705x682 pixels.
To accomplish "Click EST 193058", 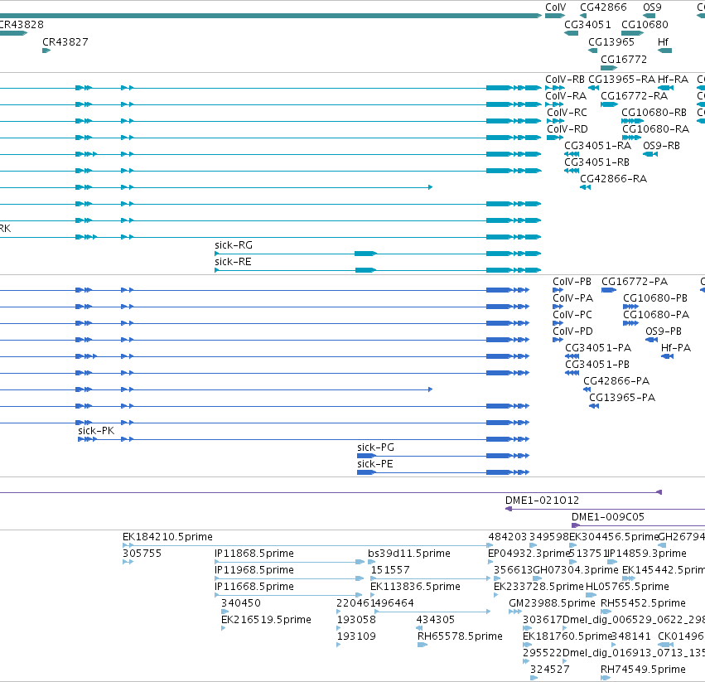I will pos(356,620).
